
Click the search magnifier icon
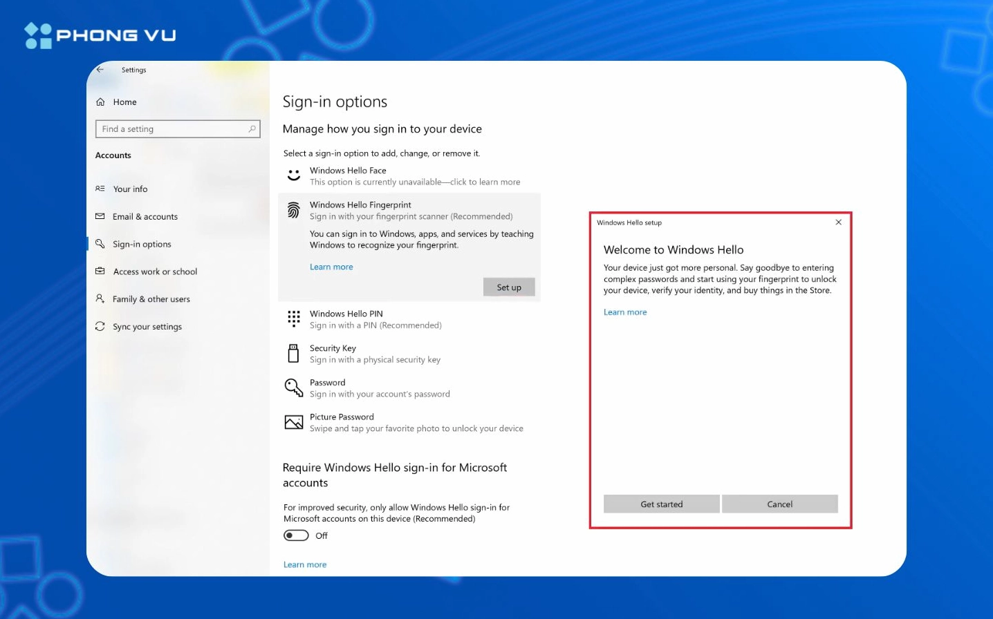[x=252, y=129]
